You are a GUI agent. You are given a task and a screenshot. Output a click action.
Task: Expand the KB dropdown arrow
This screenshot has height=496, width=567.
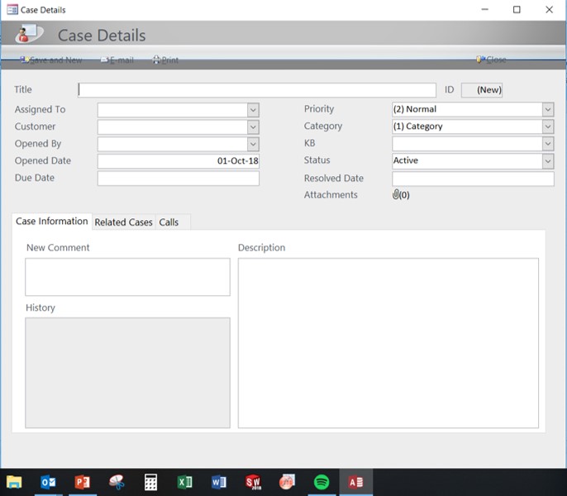pyautogui.click(x=548, y=144)
